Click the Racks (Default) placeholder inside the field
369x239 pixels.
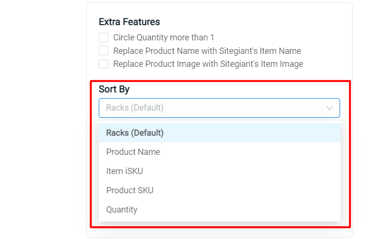(x=134, y=108)
